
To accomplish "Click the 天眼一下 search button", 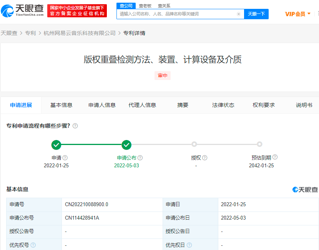I will click(256, 14).
